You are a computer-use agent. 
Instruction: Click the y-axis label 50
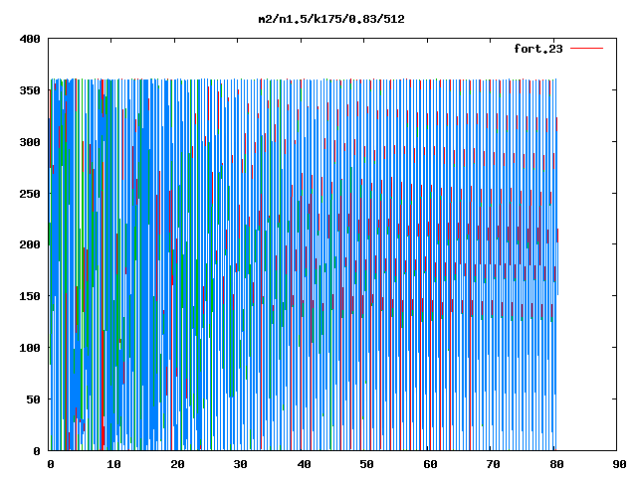click(33, 399)
